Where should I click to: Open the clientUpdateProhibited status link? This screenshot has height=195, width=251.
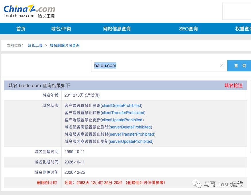[122, 120]
